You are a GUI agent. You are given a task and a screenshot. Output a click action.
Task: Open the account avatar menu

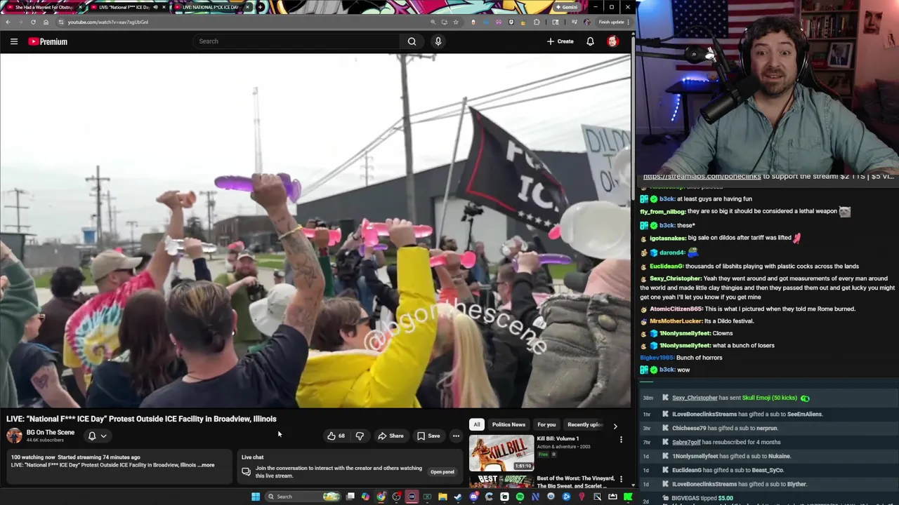coord(612,41)
